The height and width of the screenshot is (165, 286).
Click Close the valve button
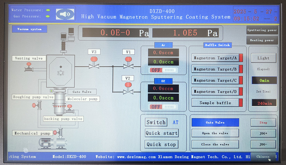click(215, 144)
